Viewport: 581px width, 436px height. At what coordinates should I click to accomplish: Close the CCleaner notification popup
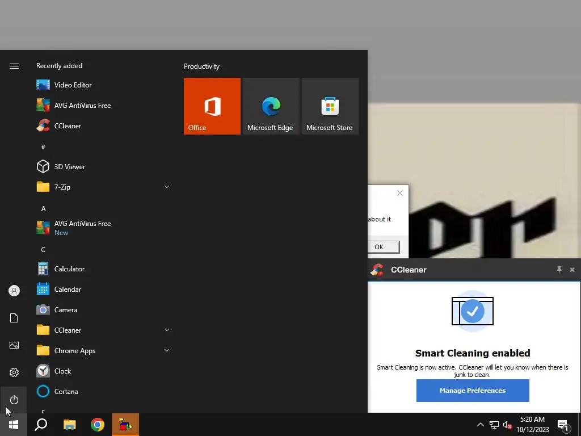(572, 270)
